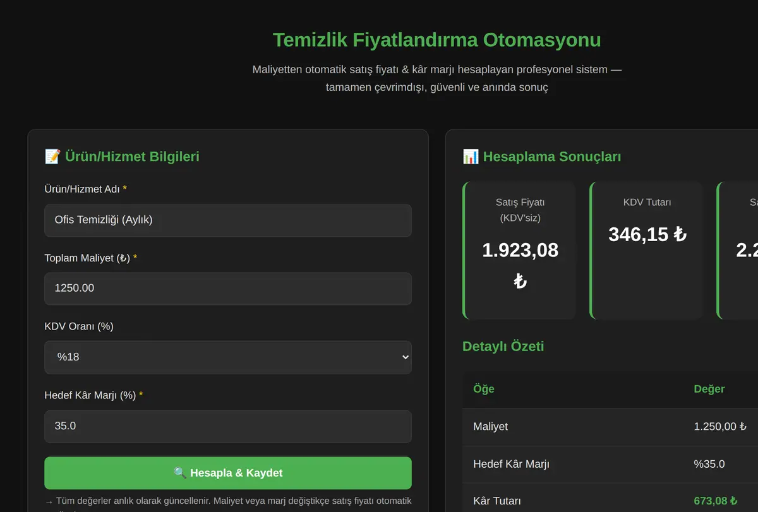This screenshot has width=758, height=512.
Task: Click the Satış Fiyatı (KDV'siz) result card
Action: [519, 251]
